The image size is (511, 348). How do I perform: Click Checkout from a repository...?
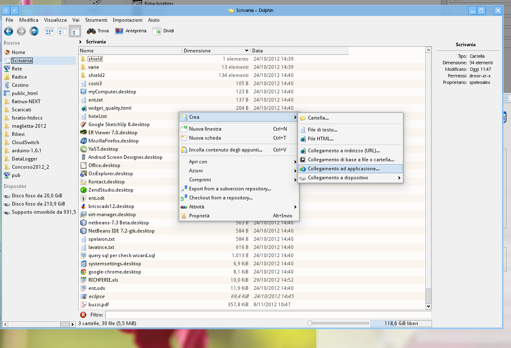pyautogui.click(x=239, y=198)
